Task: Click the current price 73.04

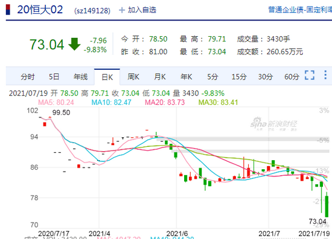Action: 47,45
